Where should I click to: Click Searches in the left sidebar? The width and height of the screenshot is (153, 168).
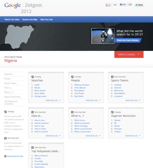(8, 74)
